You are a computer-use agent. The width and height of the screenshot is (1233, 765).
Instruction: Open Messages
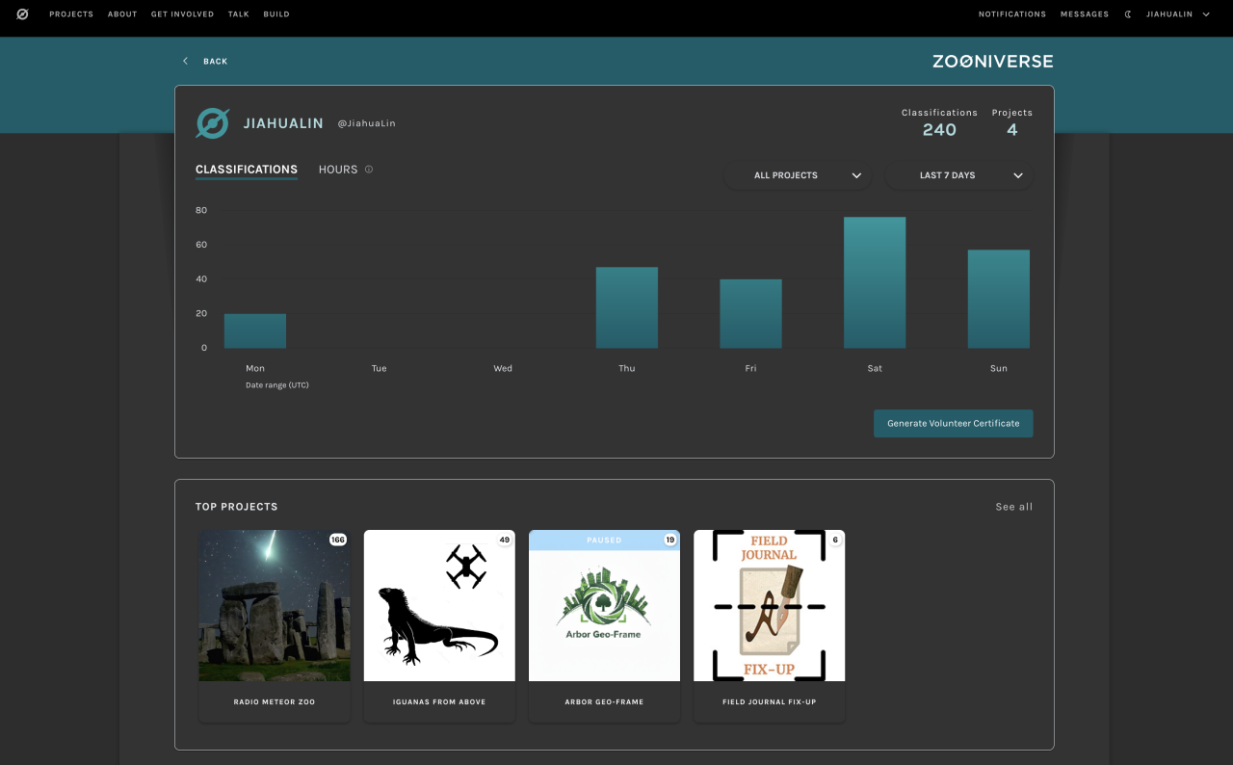(1085, 14)
